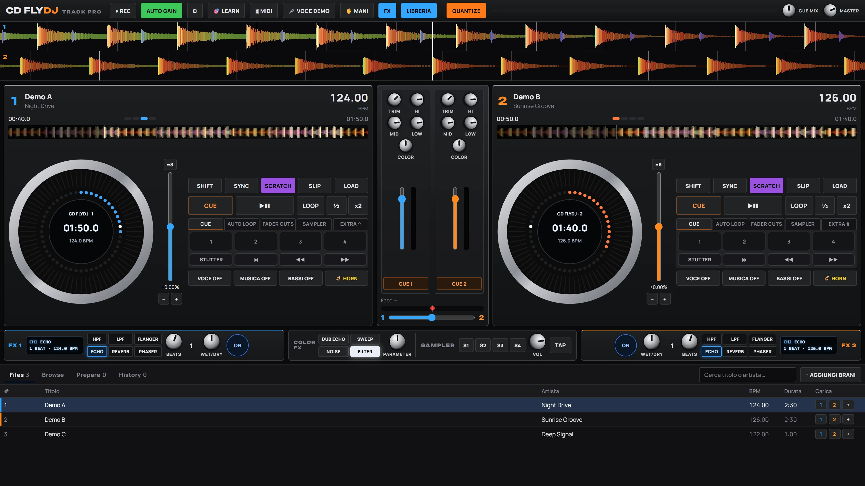Change Deck 1 pitch range ±8
The width and height of the screenshot is (865, 486).
point(170,164)
